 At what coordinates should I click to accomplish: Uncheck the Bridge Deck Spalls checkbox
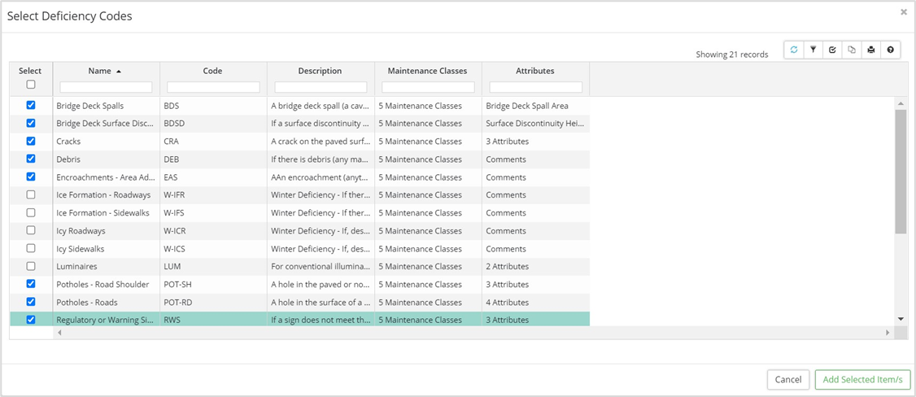click(31, 106)
